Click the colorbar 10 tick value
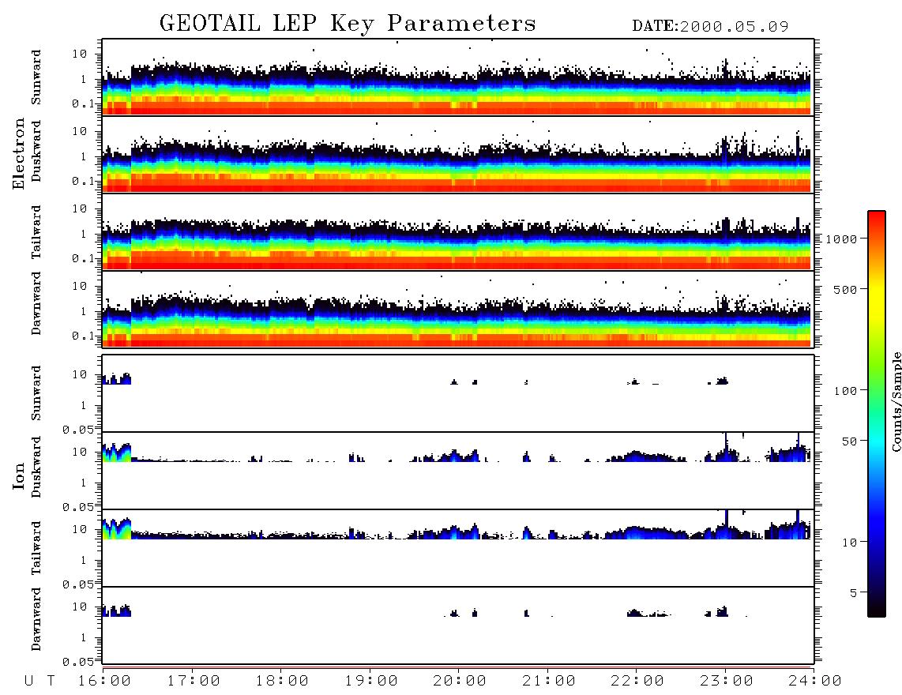902x695 pixels. pyautogui.click(x=849, y=543)
